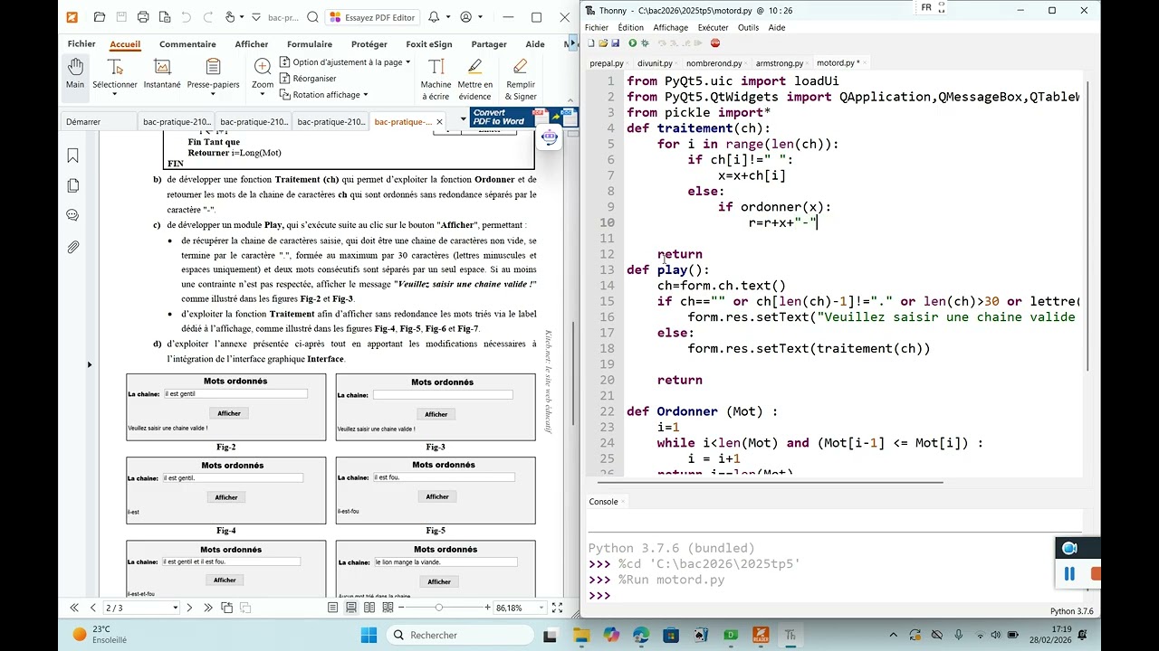Close the active bac-pratique PDF tab
Image resolution: width=1159 pixels, height=651 pixels.
coord(439,121)
